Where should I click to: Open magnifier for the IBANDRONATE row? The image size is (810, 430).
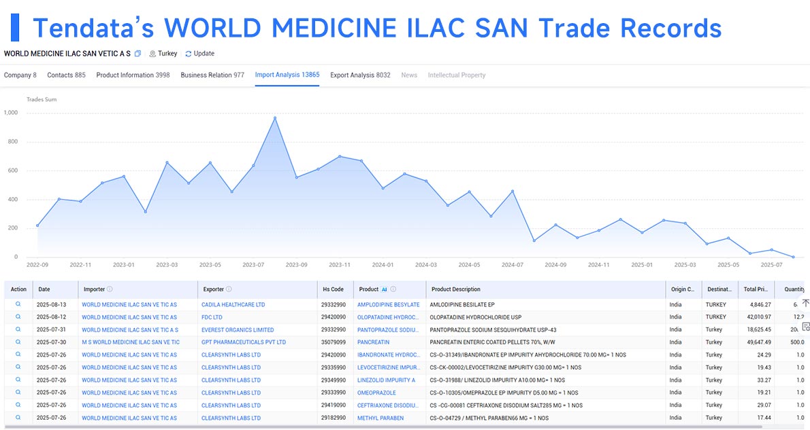[18, 354]
